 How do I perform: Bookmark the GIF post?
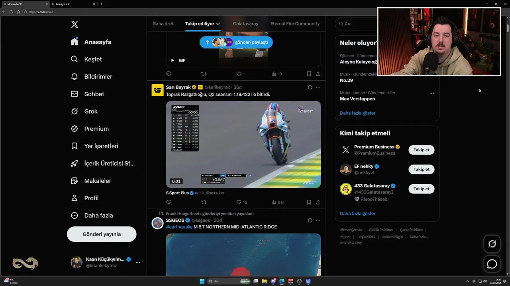point(309,73)
